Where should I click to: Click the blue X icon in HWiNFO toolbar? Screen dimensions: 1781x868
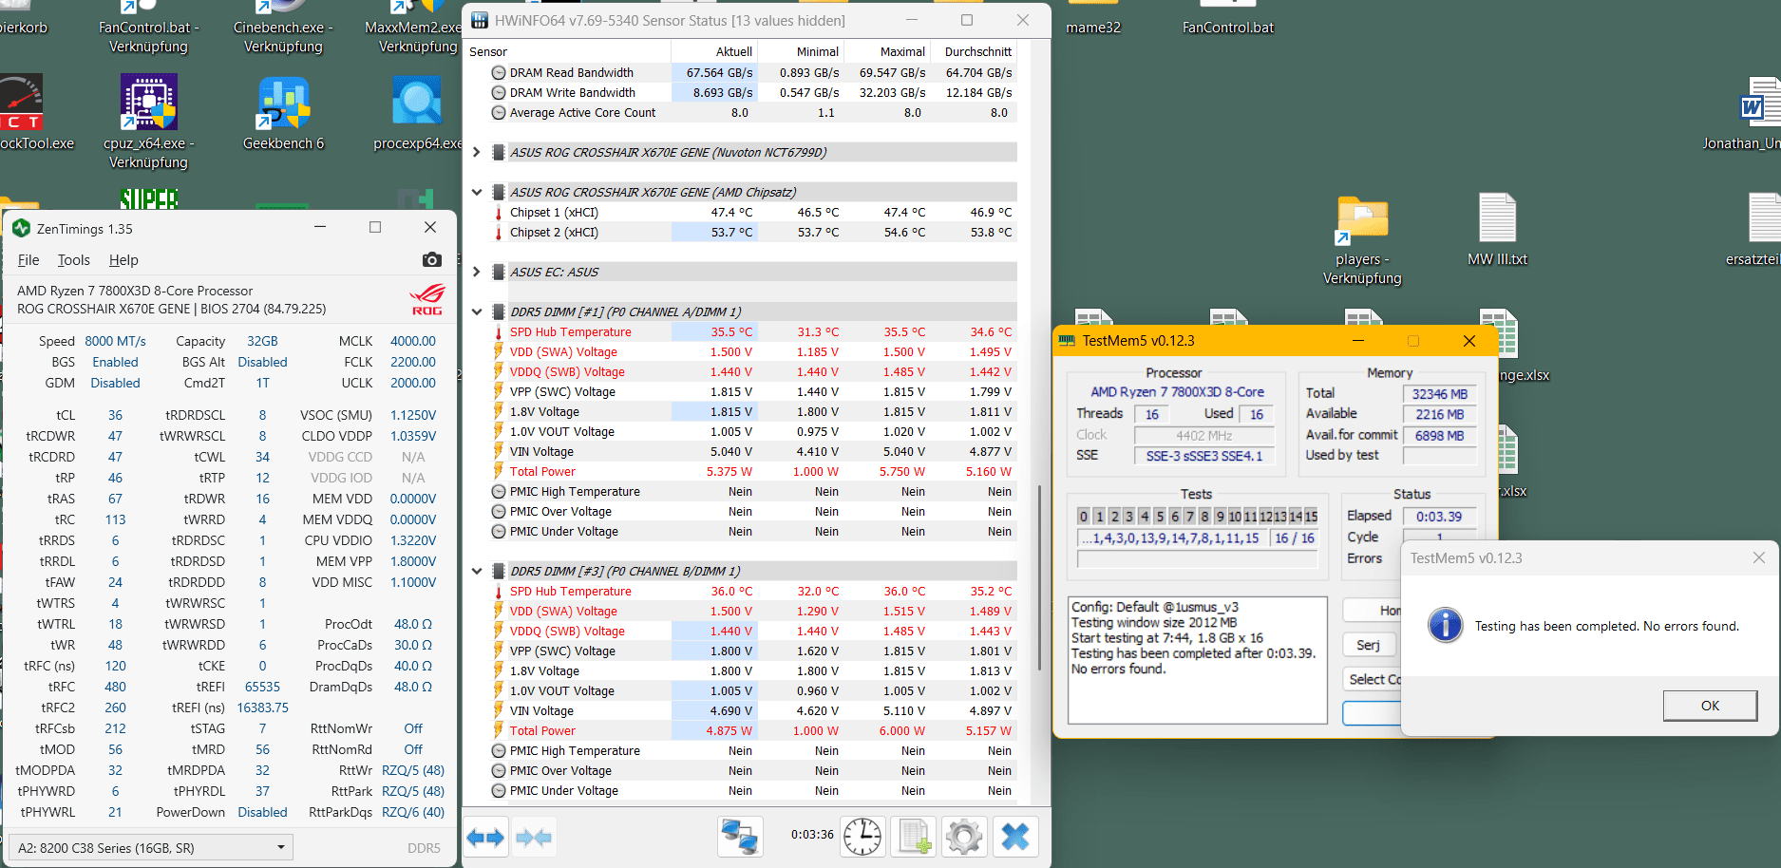pos(1015,837)
